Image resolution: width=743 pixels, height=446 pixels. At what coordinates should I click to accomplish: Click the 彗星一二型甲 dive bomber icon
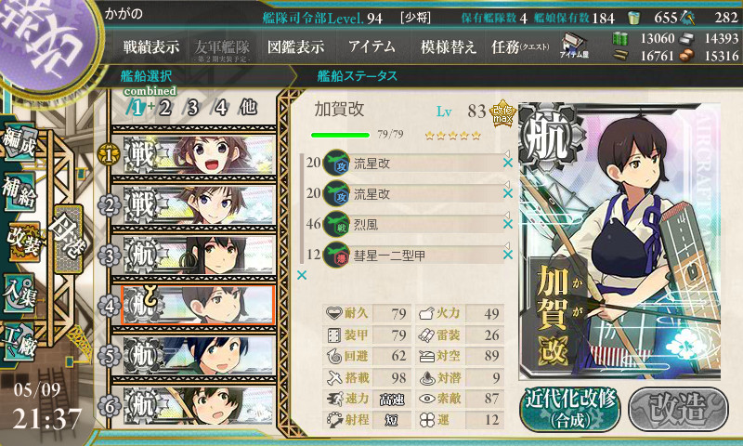[336, 255]
